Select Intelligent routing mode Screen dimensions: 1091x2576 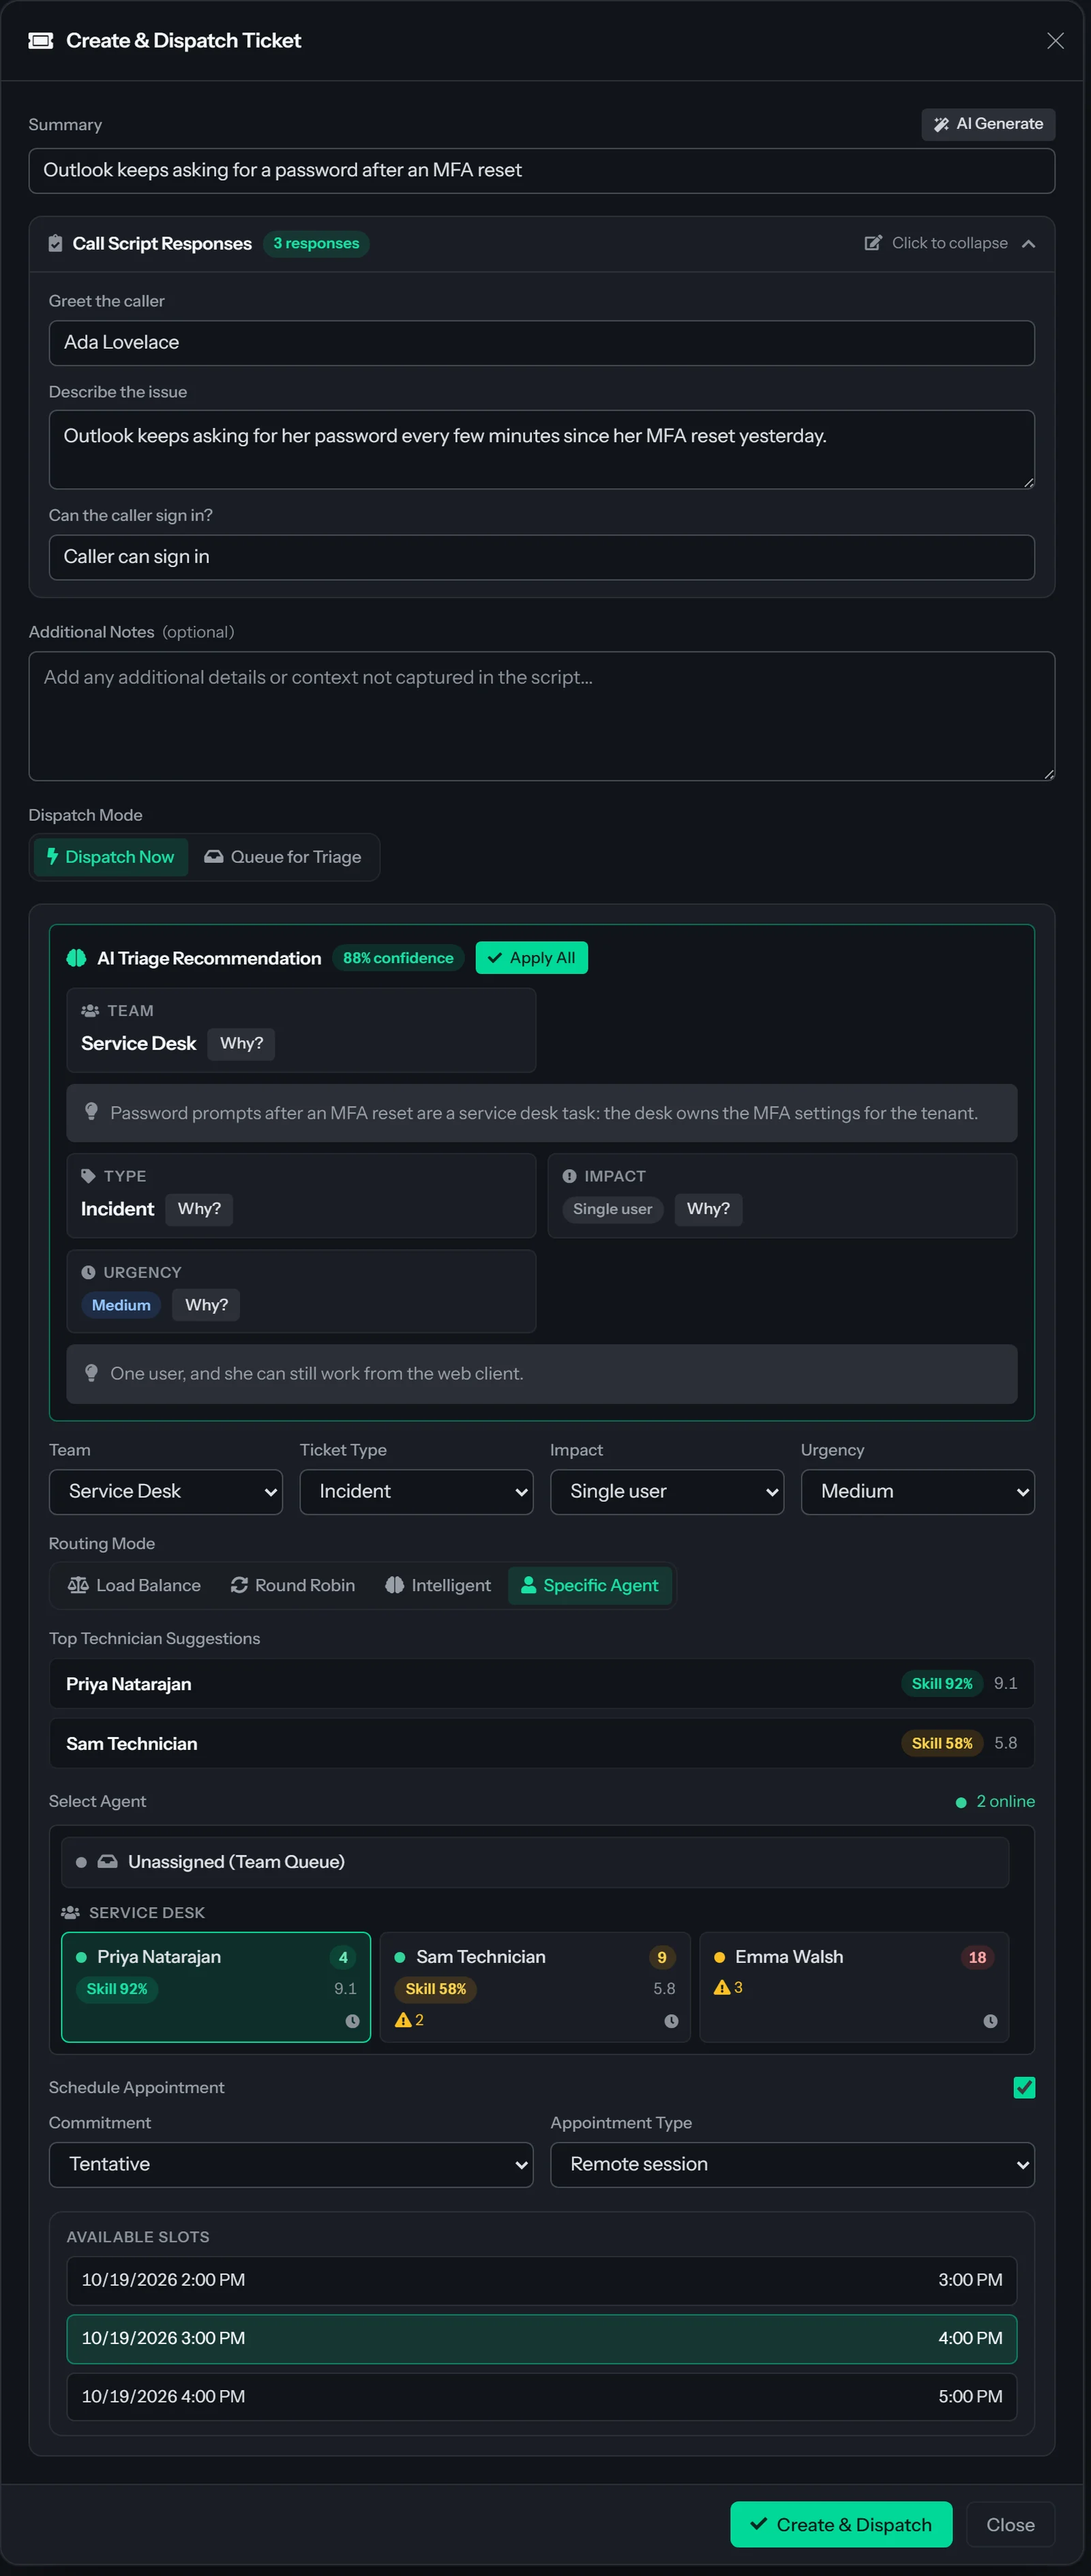point(438,1585)
